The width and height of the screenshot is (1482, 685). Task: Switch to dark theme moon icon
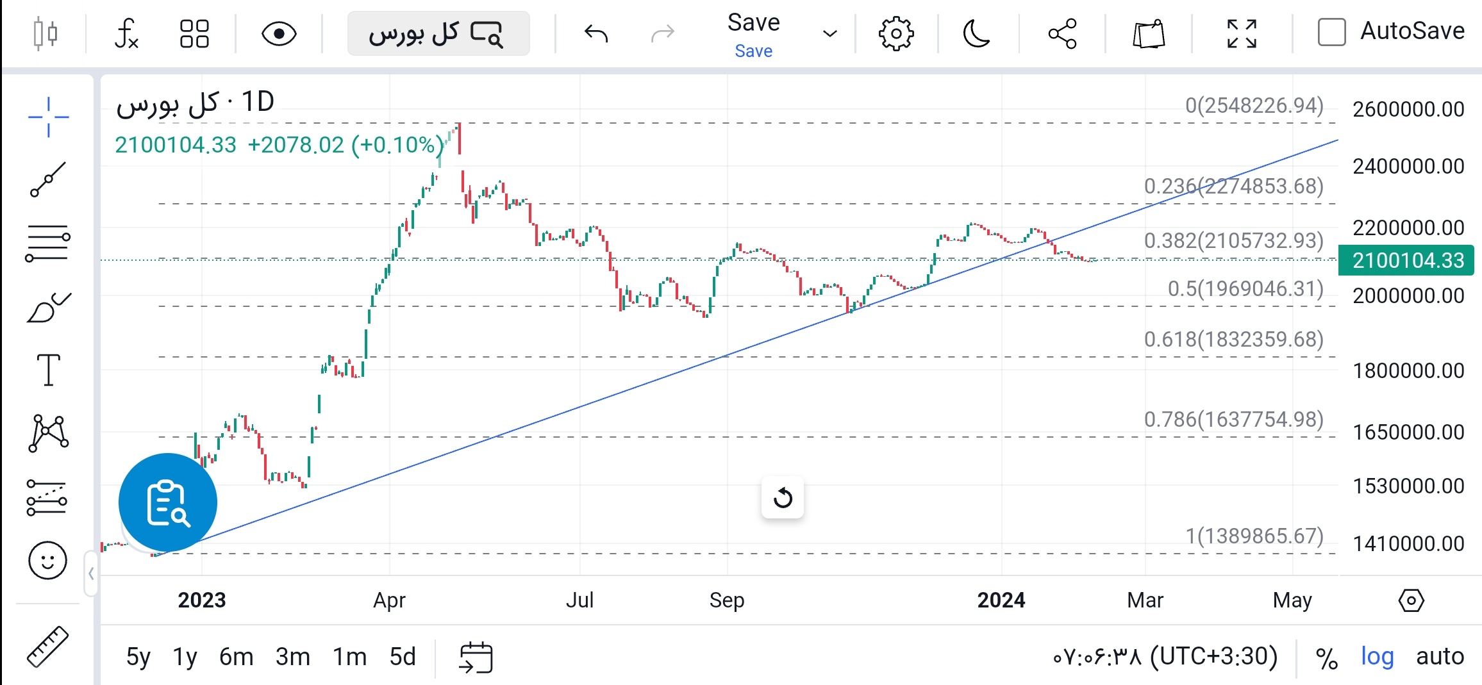pos(976,33)
